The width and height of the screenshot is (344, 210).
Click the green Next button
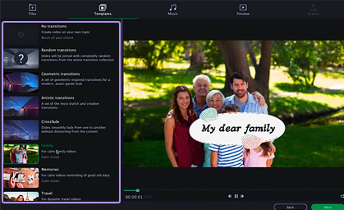(x=327, y=207)
